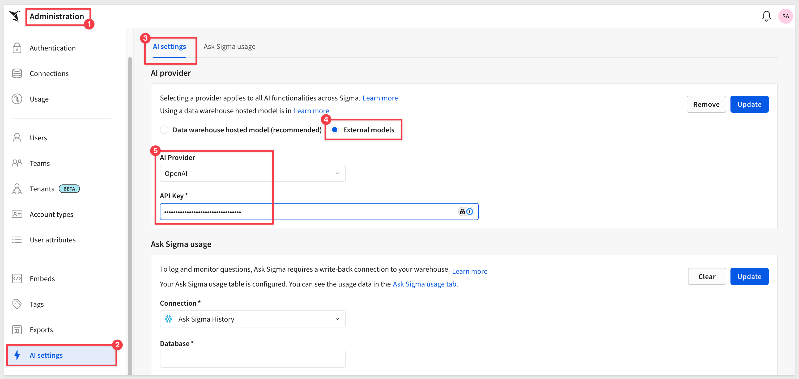
Task: Click the Exports calendar icon
Action: click(x=17, y=329)
